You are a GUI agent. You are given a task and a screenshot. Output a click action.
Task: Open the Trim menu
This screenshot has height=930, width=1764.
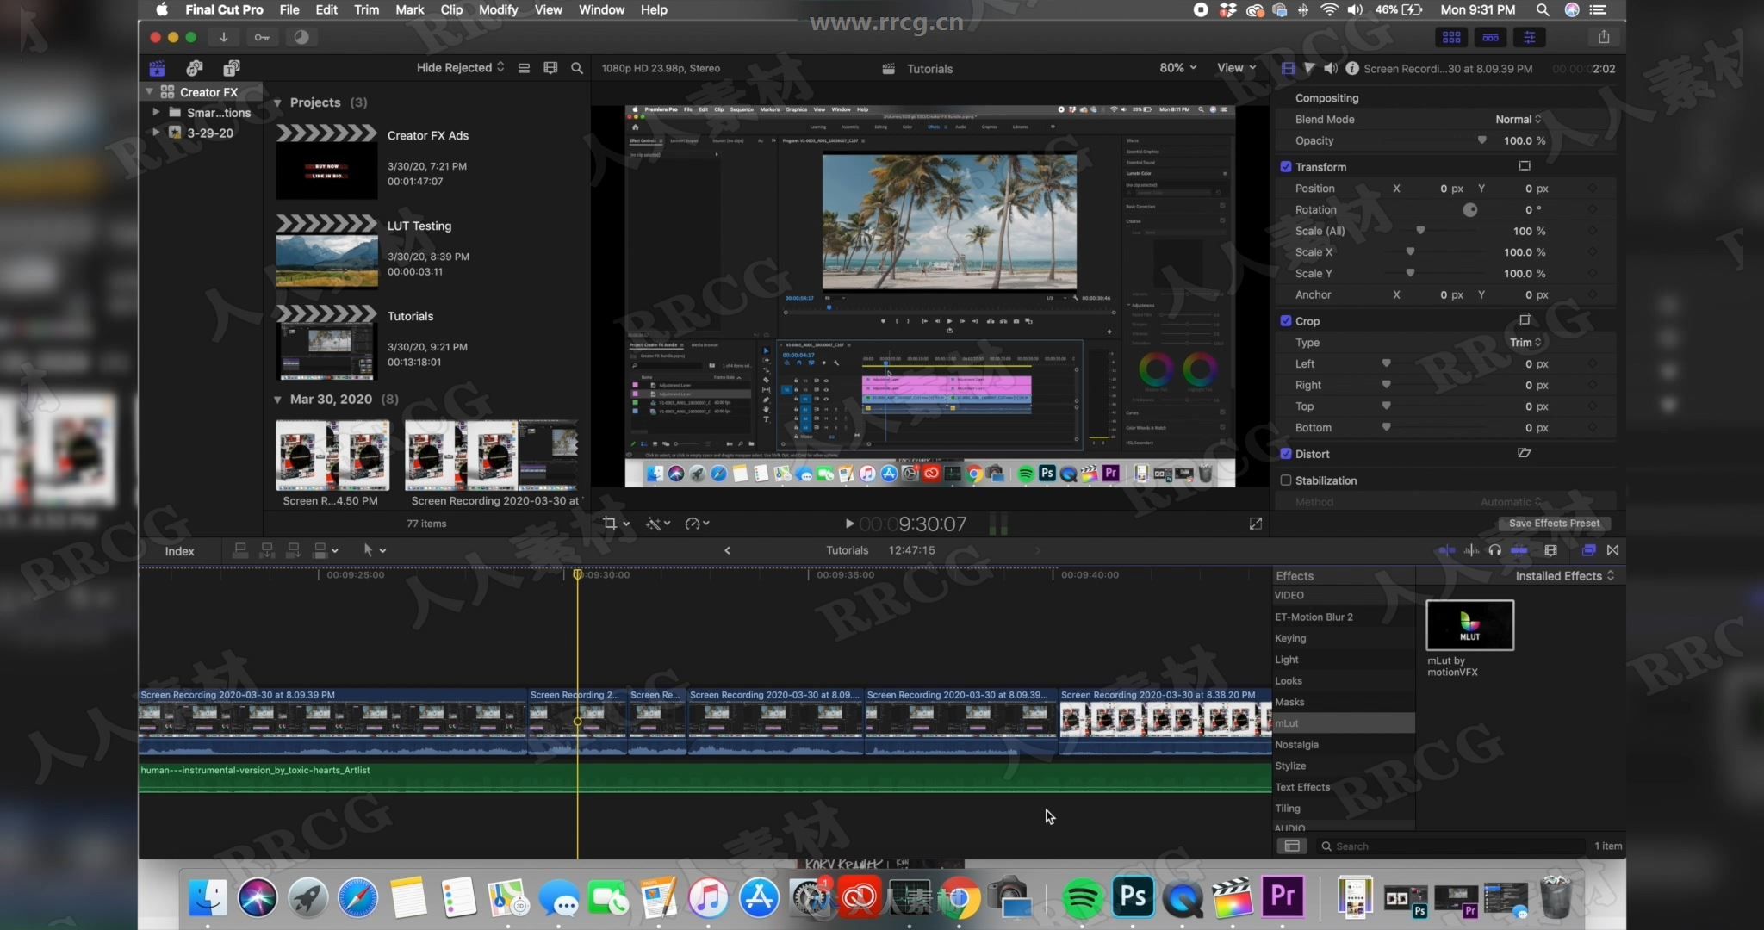point(366,10)
